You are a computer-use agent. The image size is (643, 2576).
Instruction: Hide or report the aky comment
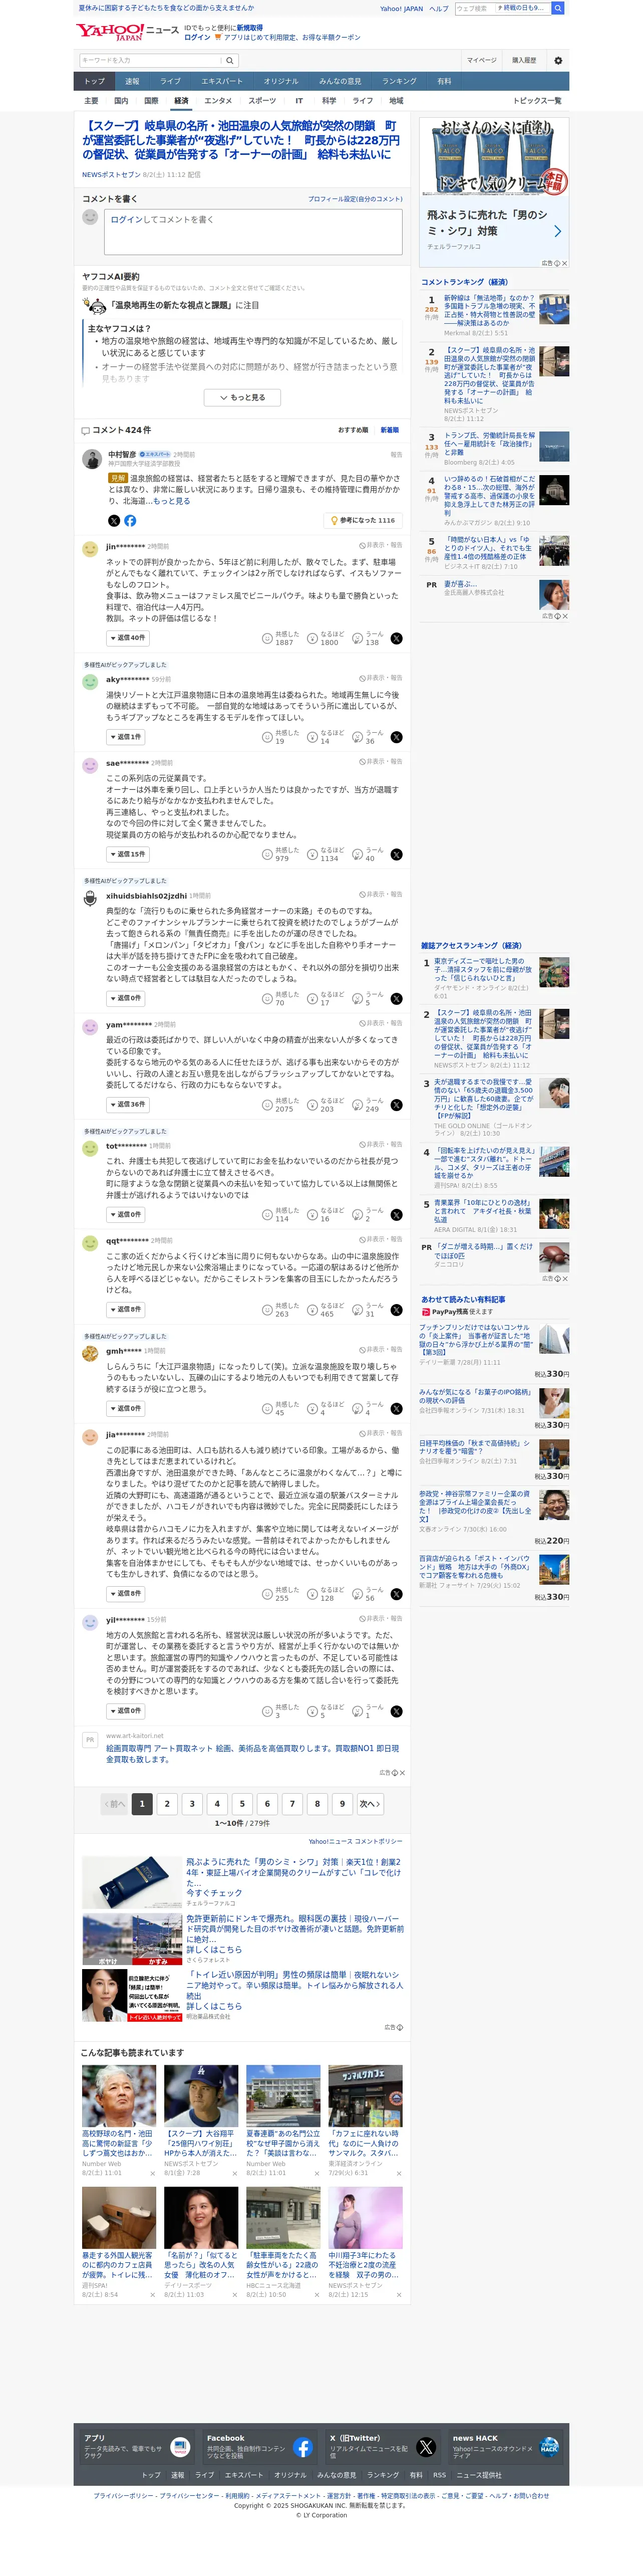(x=381, y=678)
